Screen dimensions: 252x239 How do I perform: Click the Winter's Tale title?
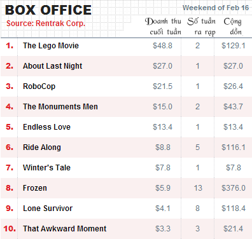[46, 168]
